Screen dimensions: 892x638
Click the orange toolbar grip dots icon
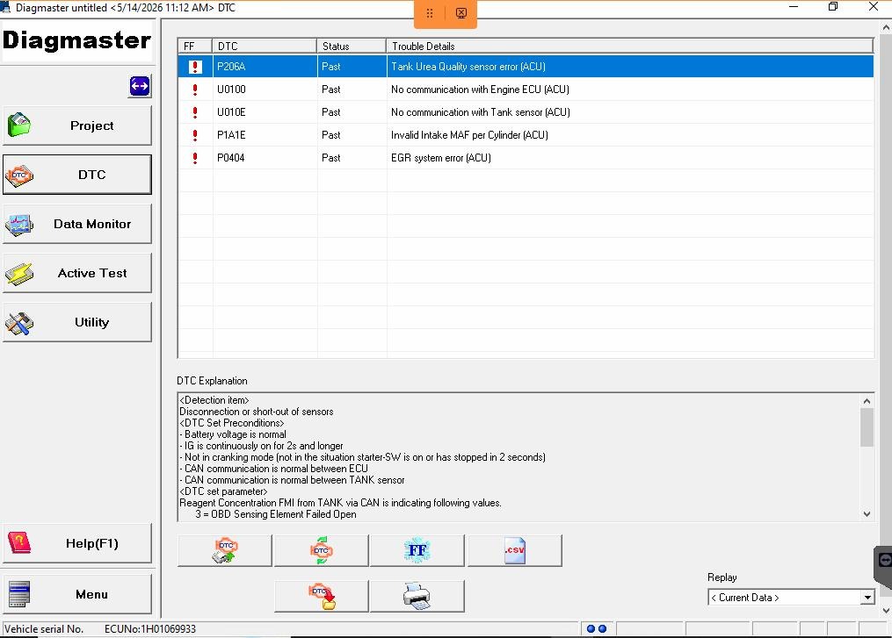click(x=430, y=13)
